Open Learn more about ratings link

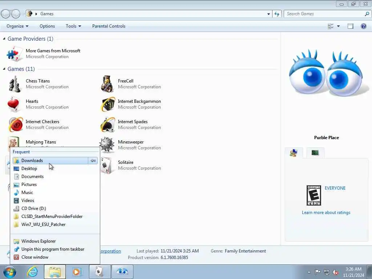click(x=326, y=213)
